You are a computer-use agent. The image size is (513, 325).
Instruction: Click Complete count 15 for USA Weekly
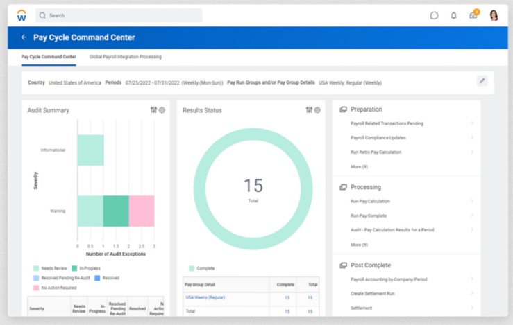point(287,298)
